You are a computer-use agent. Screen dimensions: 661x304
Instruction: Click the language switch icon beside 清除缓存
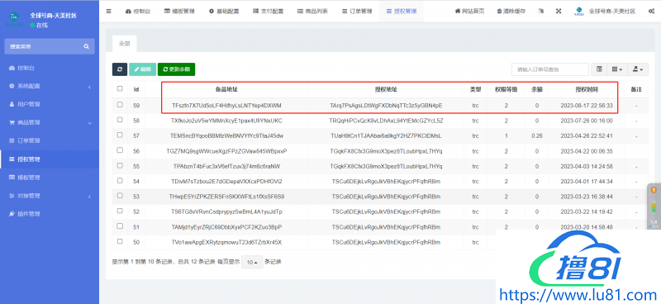click(541, 12)
